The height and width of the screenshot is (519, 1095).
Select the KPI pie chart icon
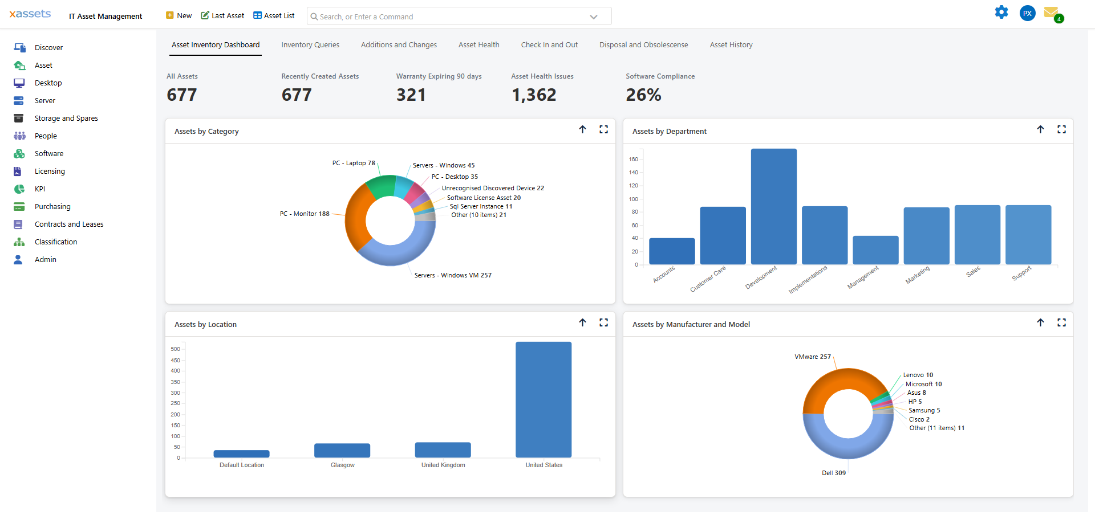(19, 189)
